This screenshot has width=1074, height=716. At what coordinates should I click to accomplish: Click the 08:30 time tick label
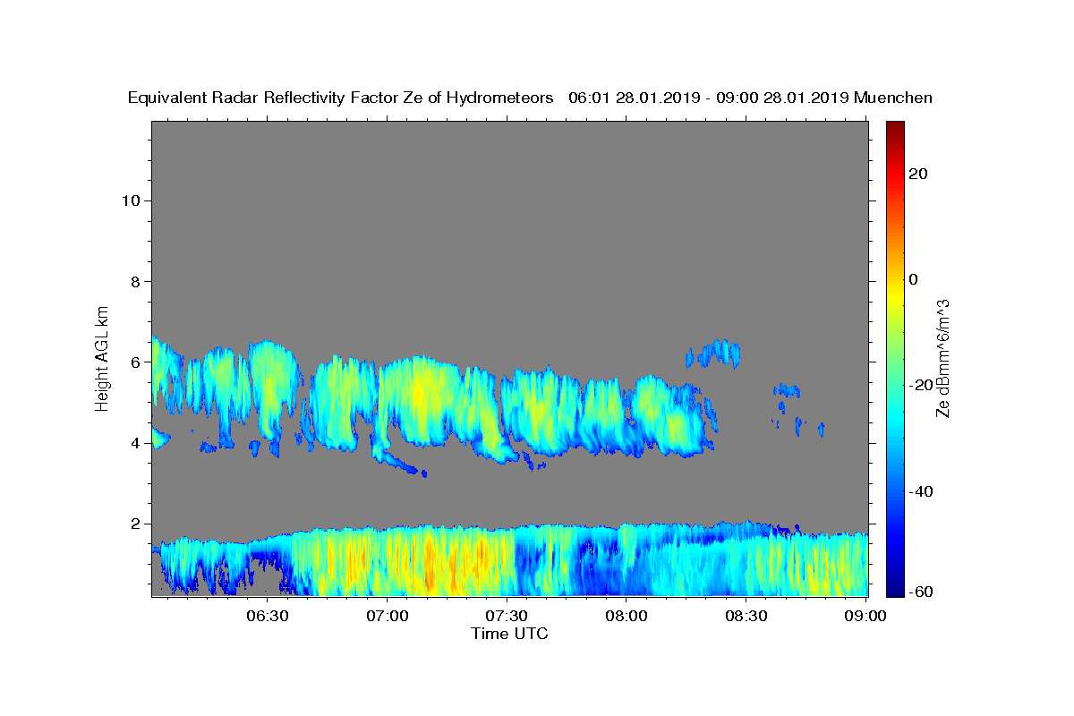click(746, 617)
